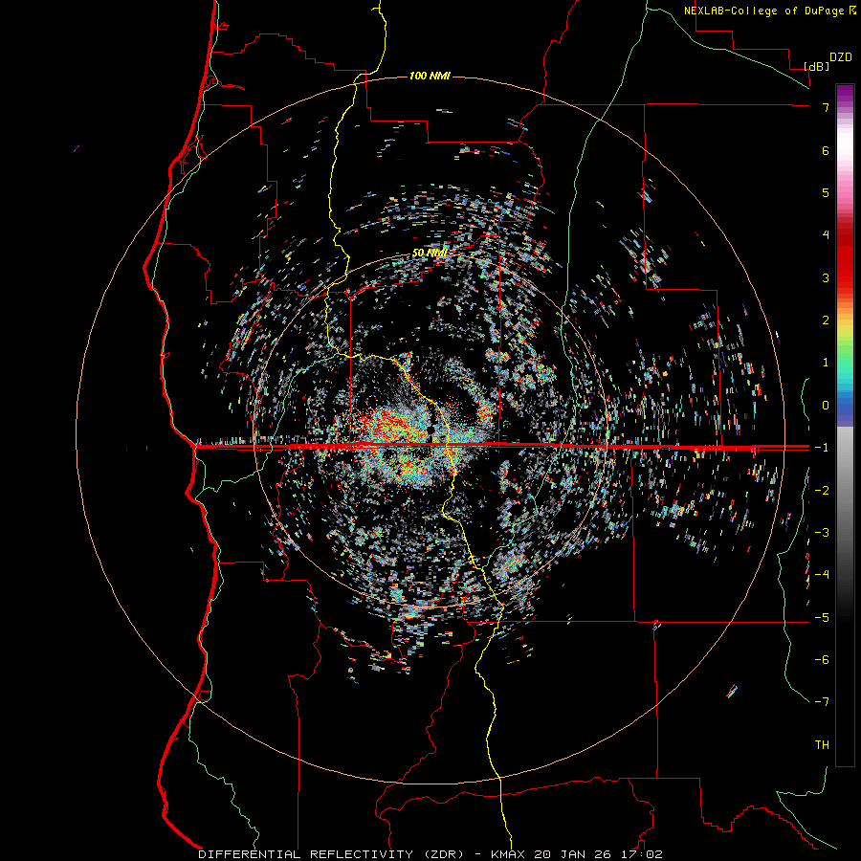Click the 2 value on color scale

point(826,320)
